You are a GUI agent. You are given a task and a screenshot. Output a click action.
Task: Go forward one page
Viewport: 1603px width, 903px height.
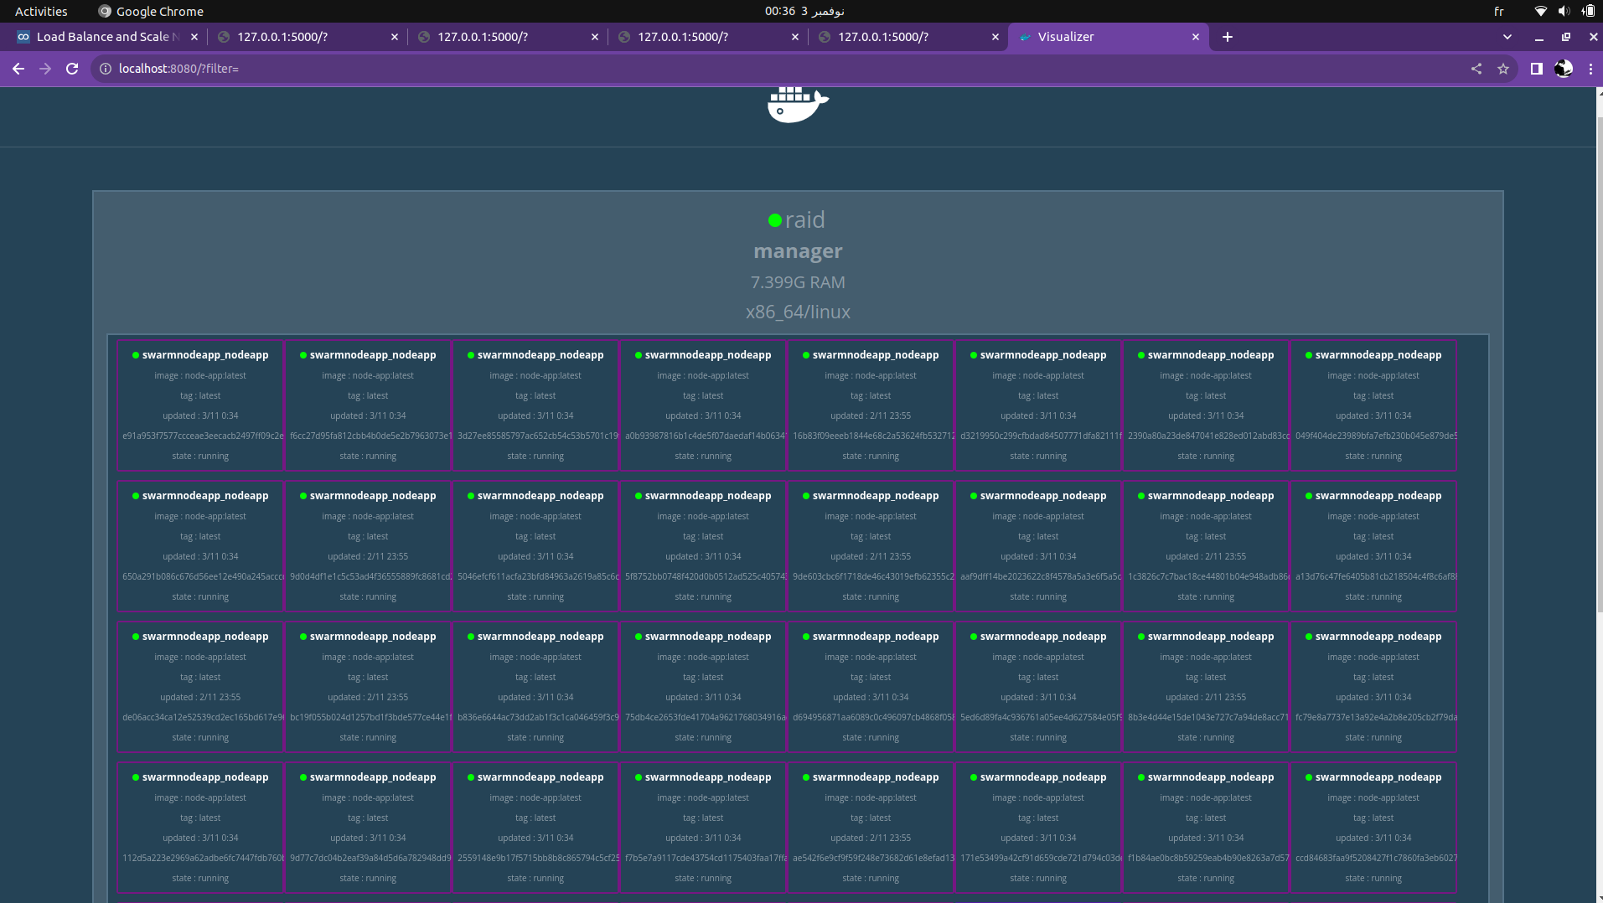(45, 69)
